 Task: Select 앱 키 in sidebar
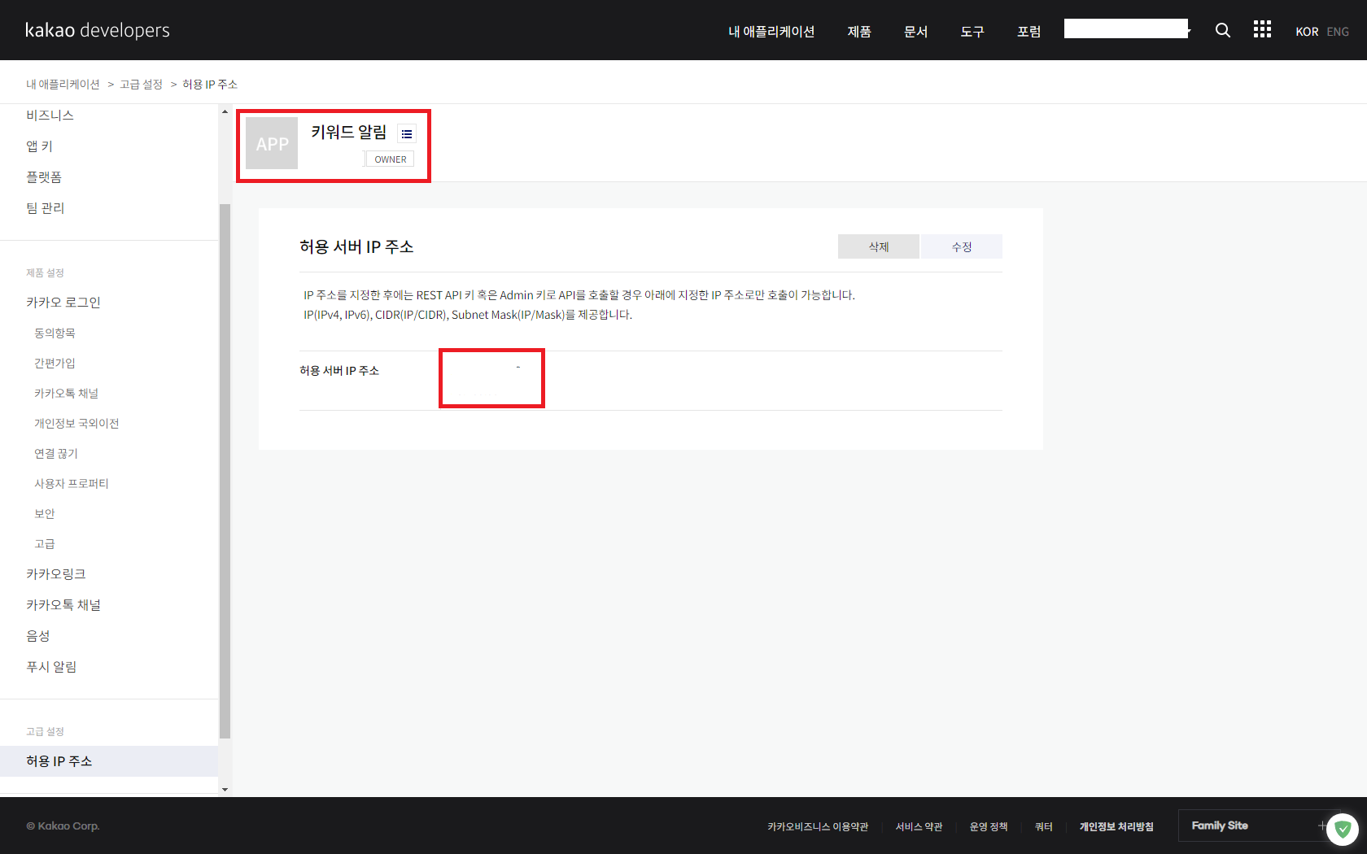(39, 146)
